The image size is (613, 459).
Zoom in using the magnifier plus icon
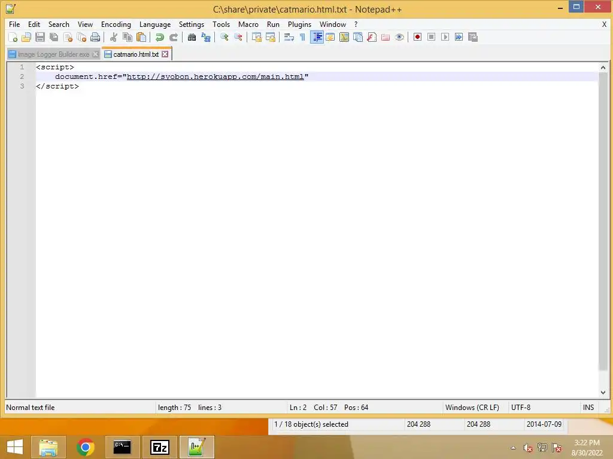[x=224, y=37]
